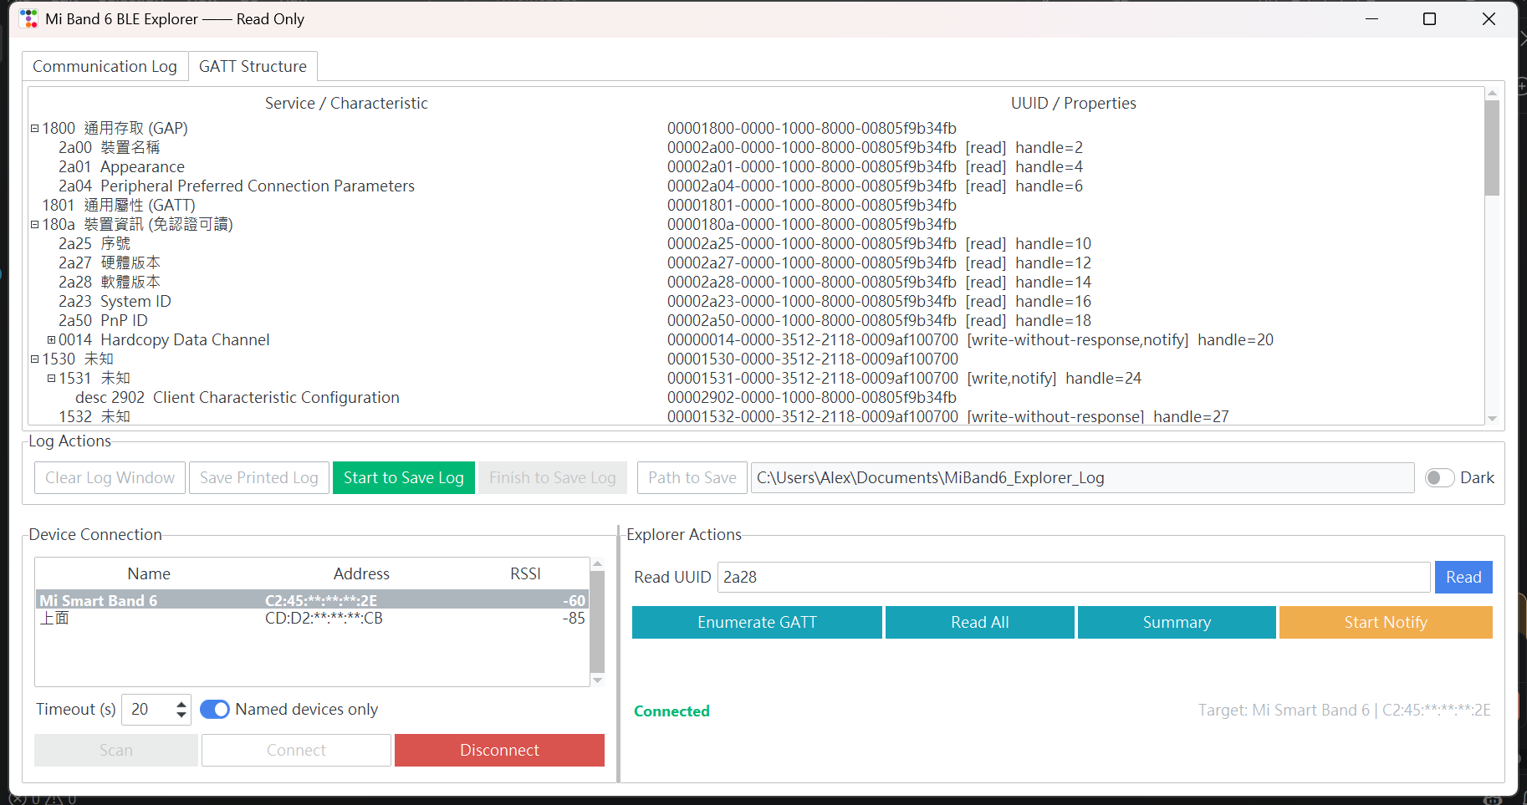The height and width of the screenshot is (805, 1527).
Task: Select the 2a28 軟體版本 row
Action: pos(756,282)
